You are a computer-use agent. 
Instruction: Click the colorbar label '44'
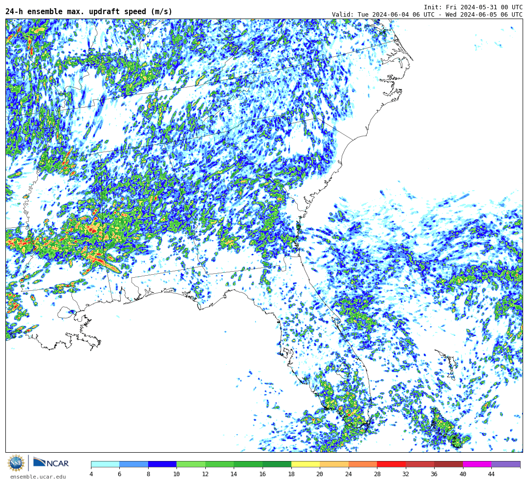tap(492, 474)
